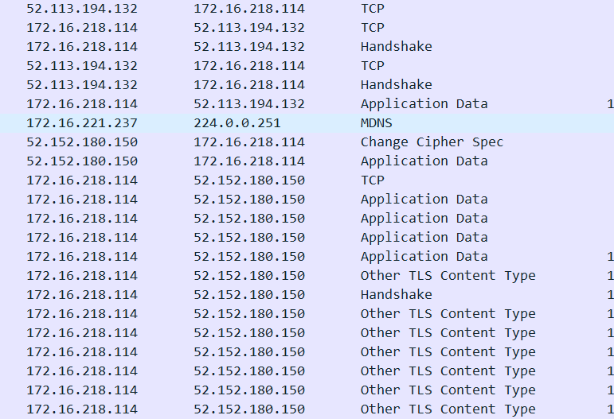Image resolution: width=614 pixels, height=419 pixels.
Task: Select the Handshake packet to 52.152.180.150
Action: (x=307, y=295)
